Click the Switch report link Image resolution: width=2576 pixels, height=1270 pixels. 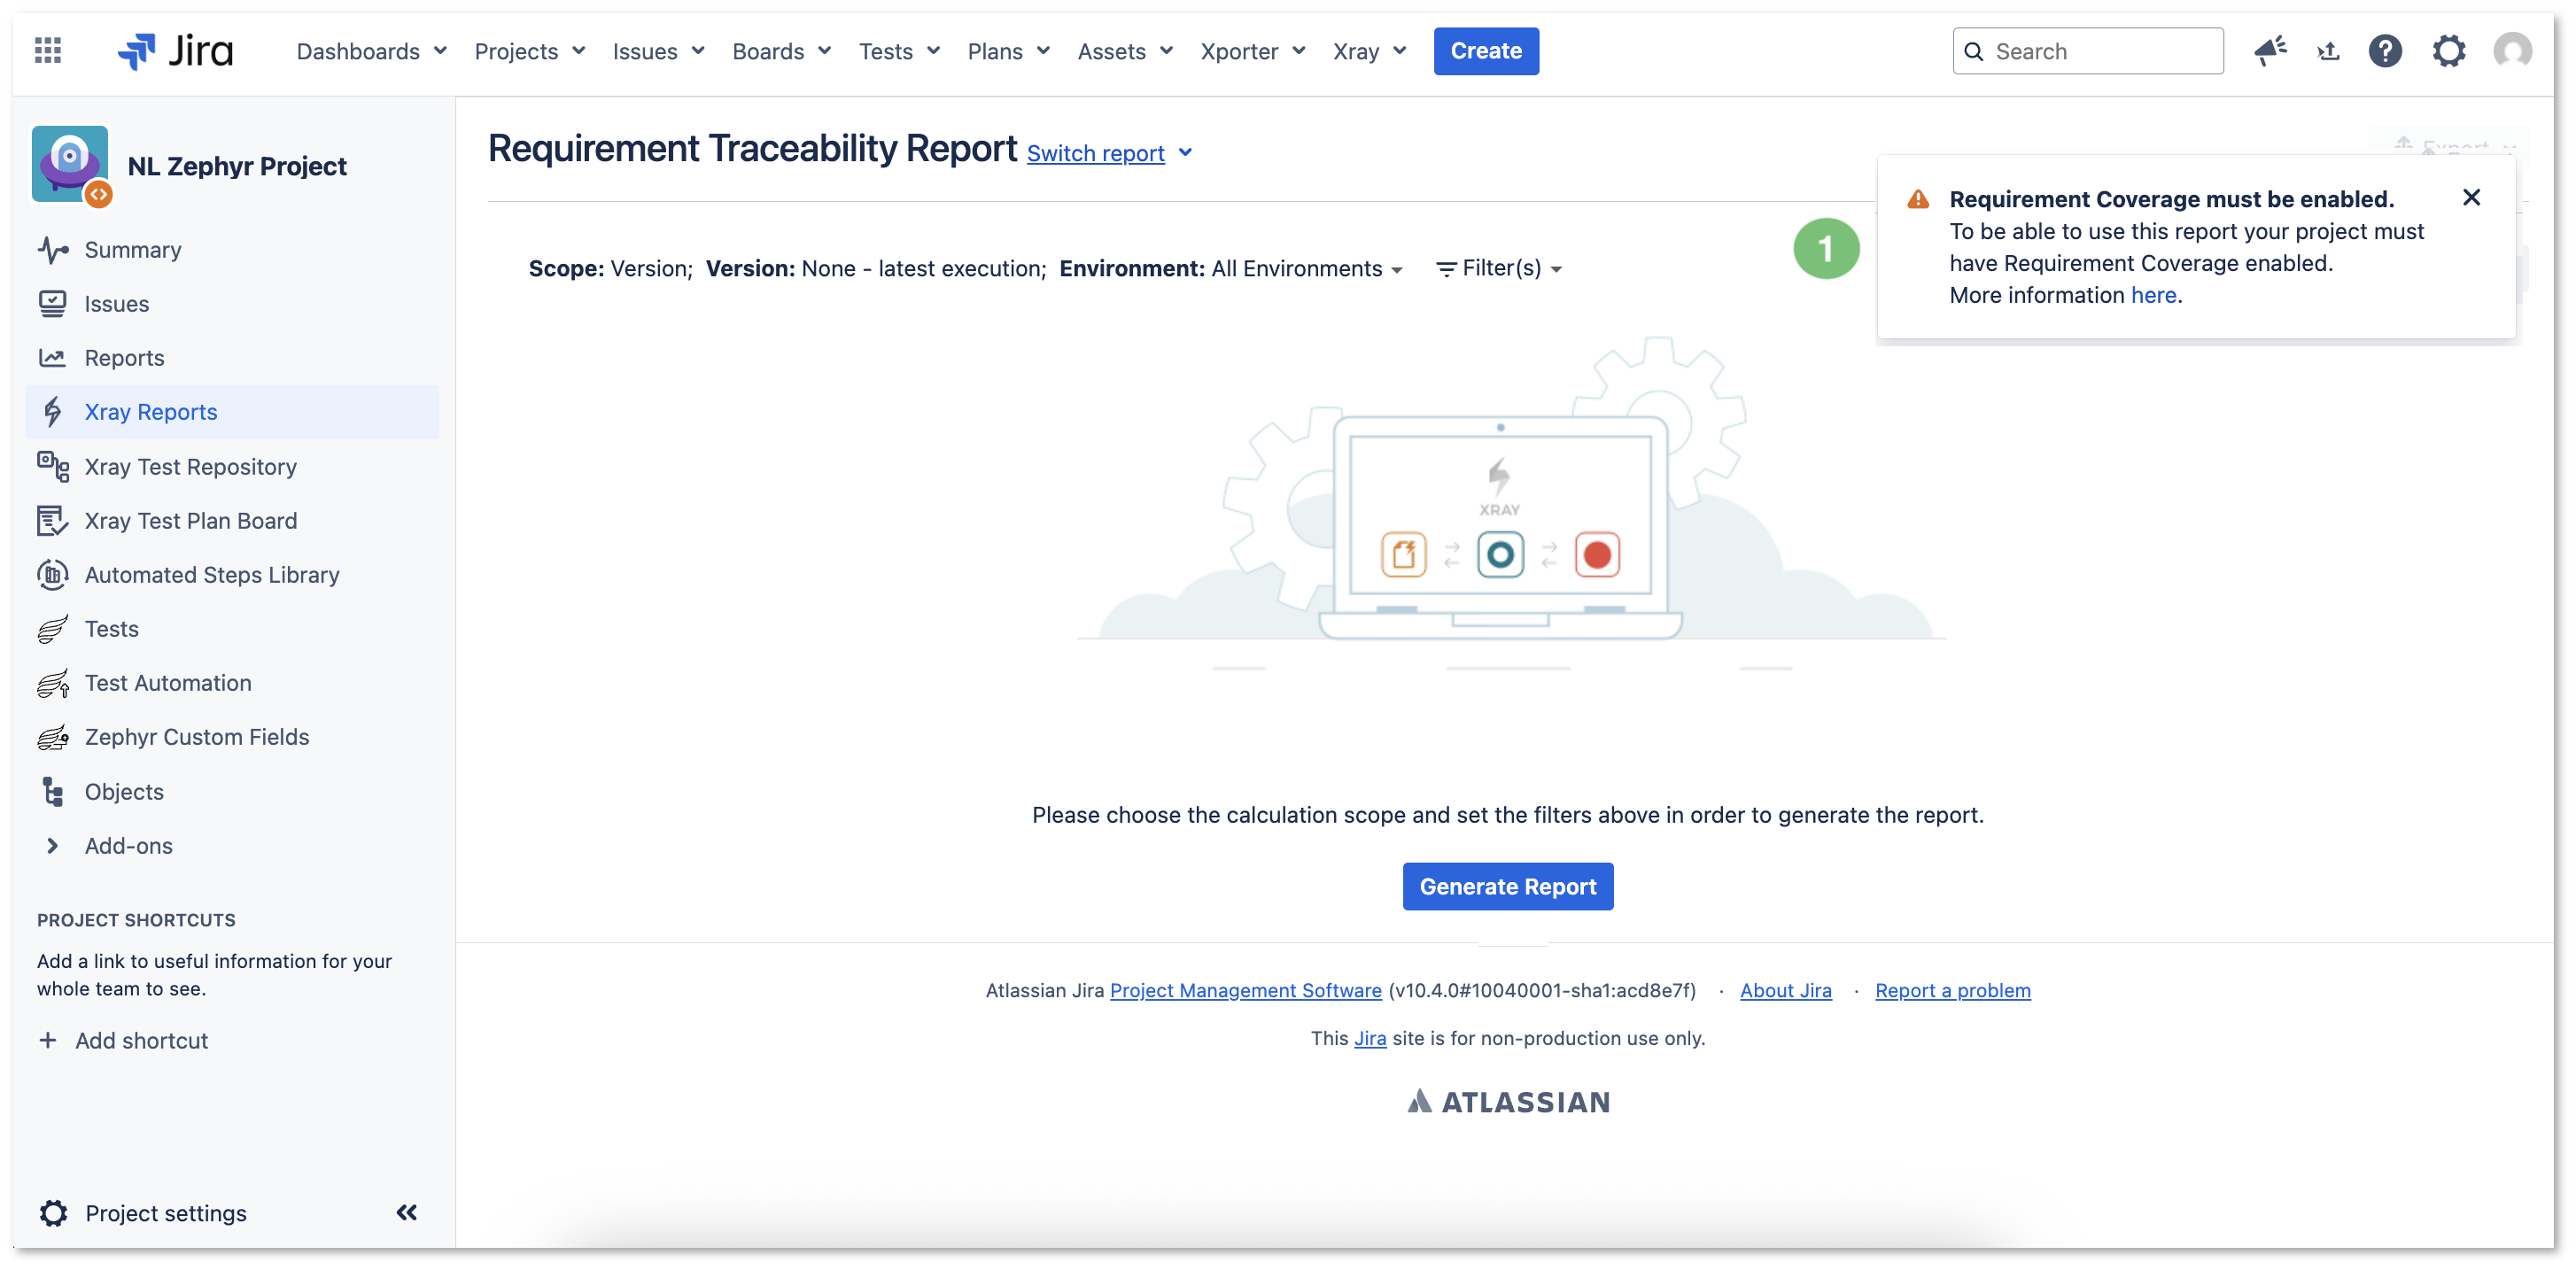1095,153
